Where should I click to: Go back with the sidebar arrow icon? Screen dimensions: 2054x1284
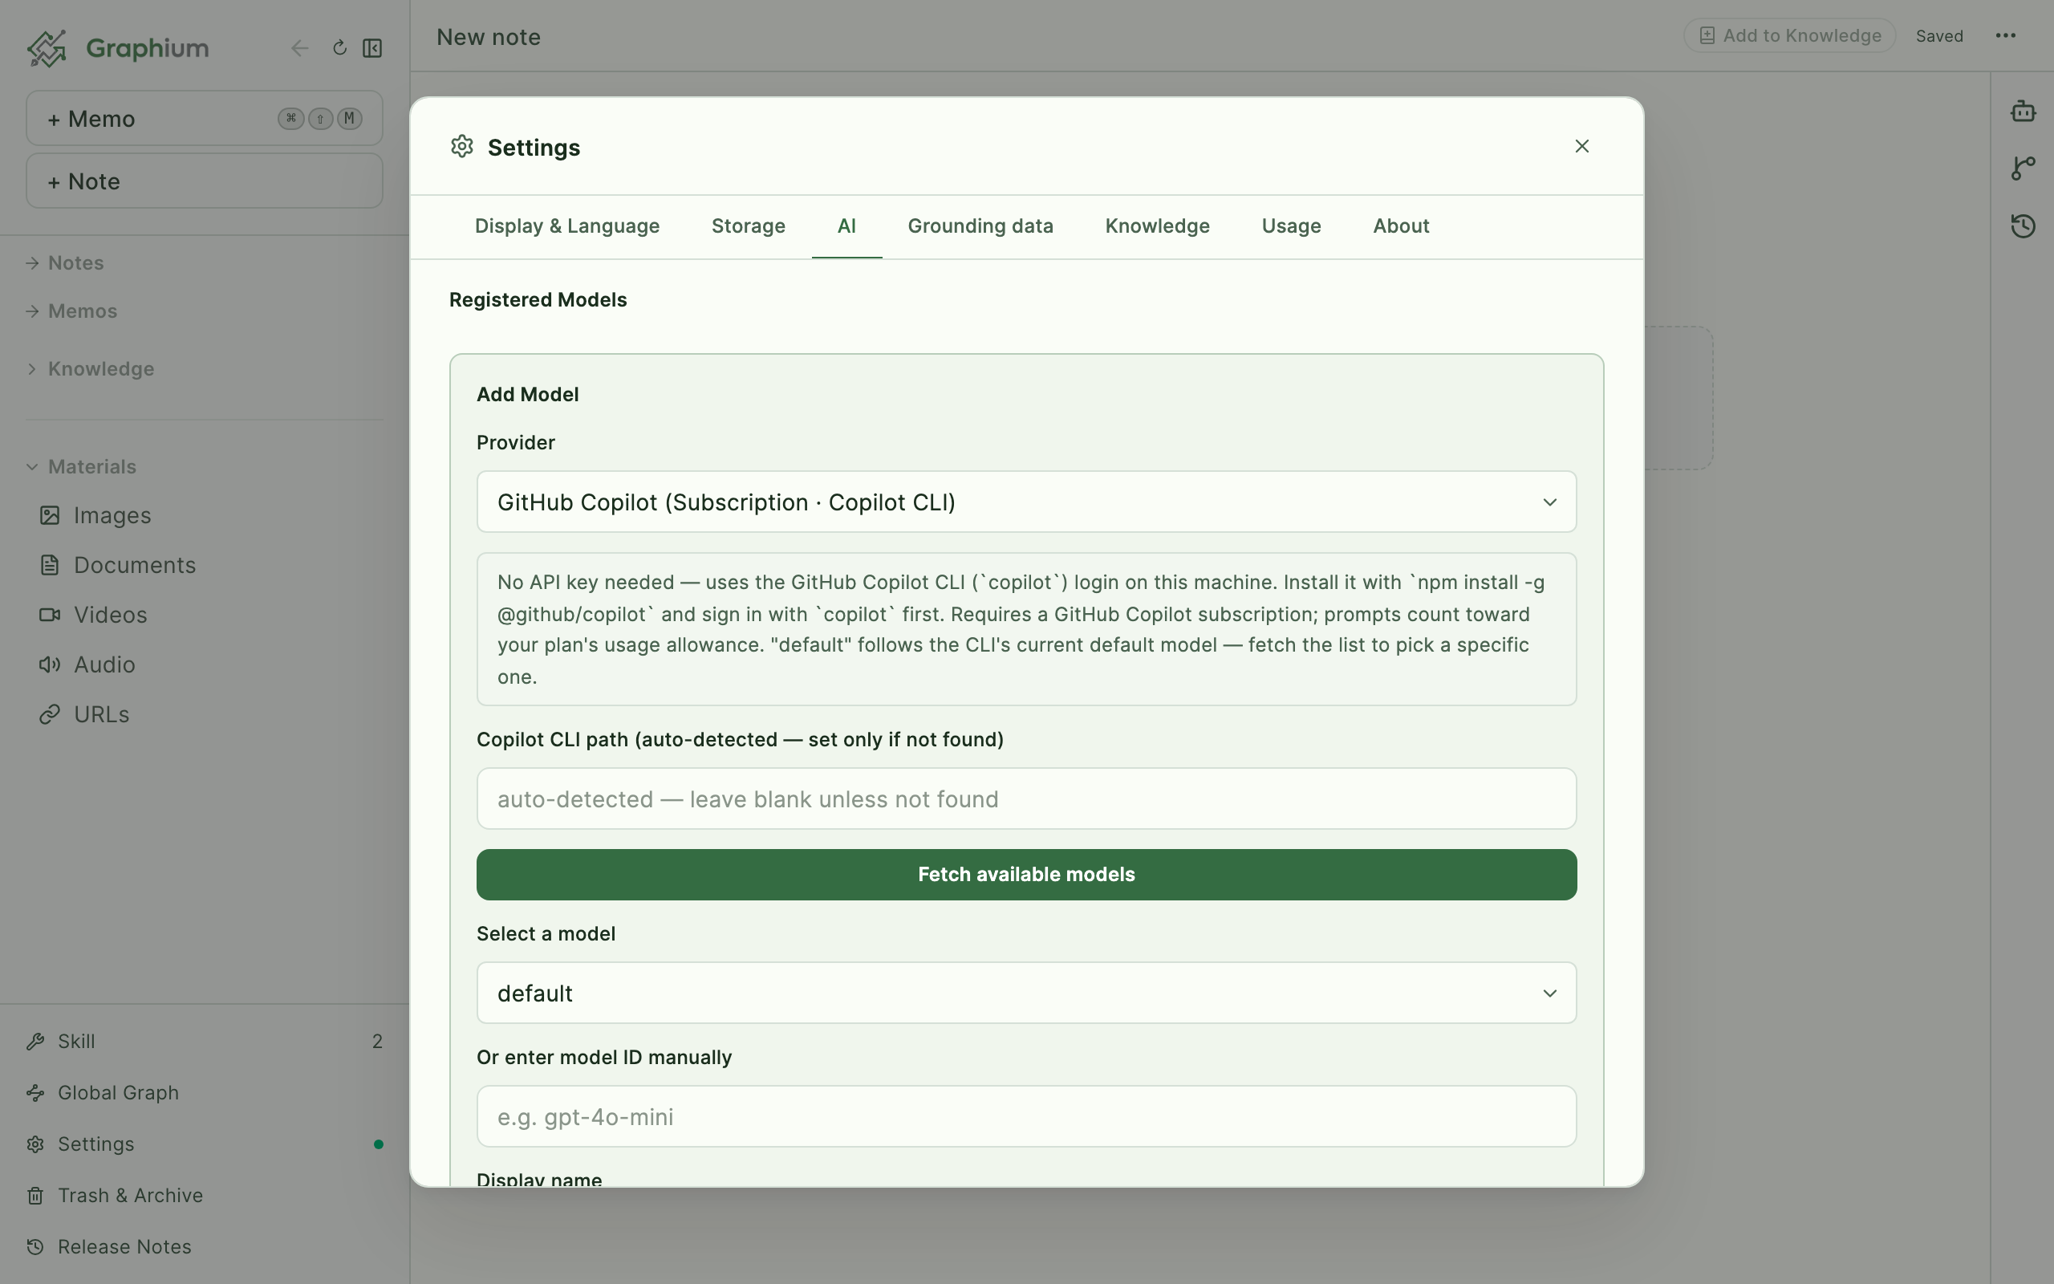(x=299, y=48)
